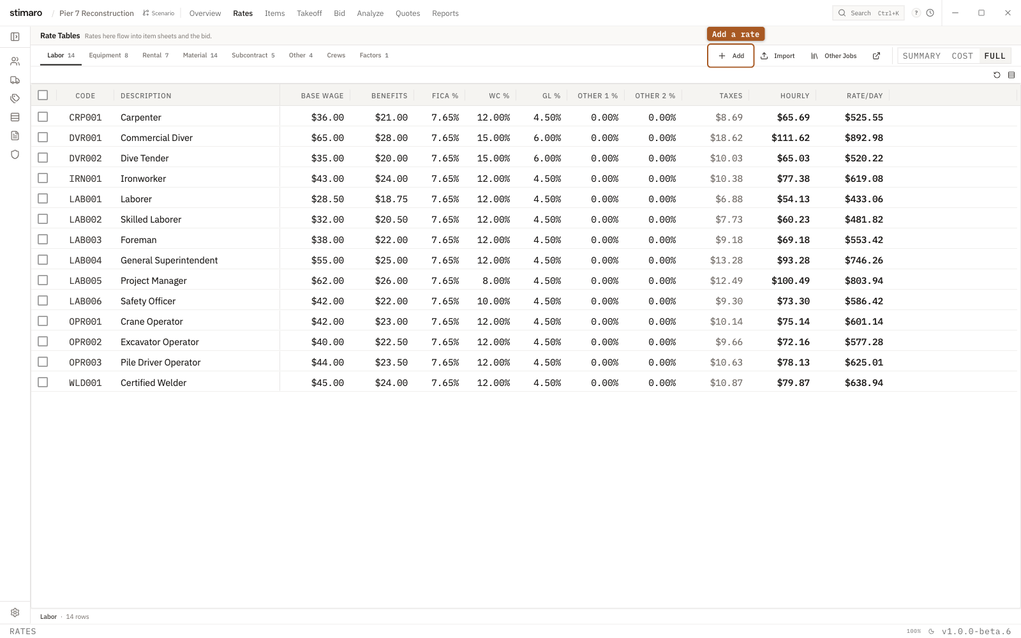The height and width of the screenshot is (638, 1021).
Task: Open the tag icon in sidebar
Action: 15,98
